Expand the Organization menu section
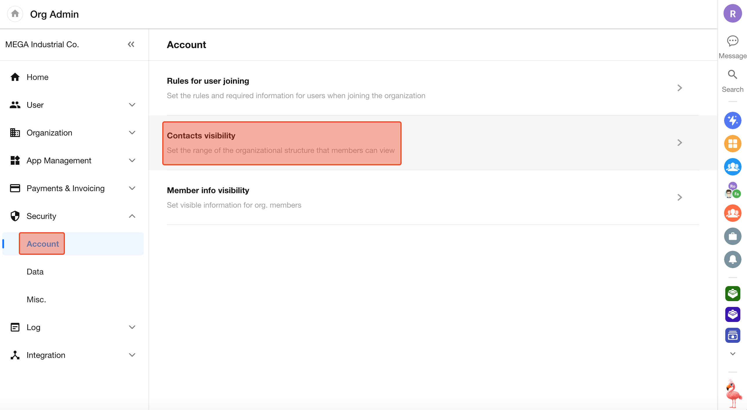 132,133
